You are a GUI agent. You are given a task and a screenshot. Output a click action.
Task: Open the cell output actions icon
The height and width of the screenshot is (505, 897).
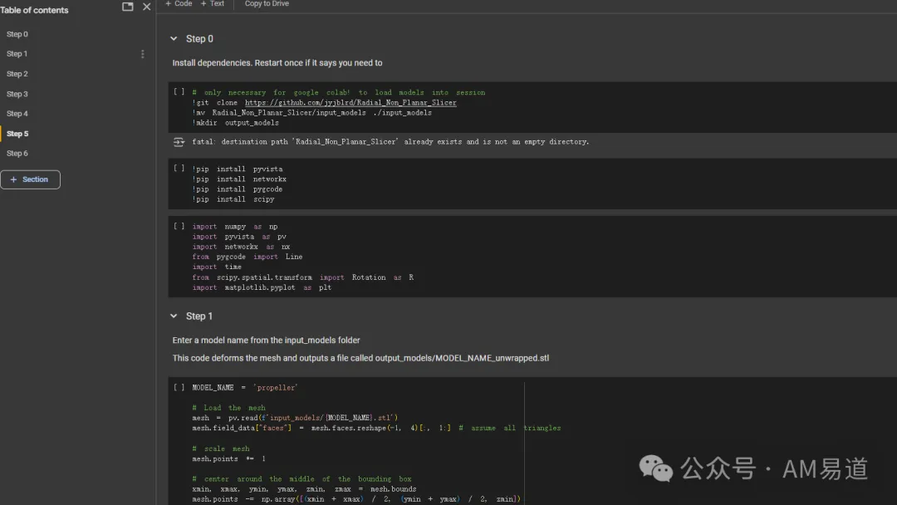pyautogui.click(x=179, y=142)
